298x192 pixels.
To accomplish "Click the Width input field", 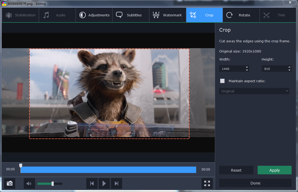I will click(x=231, y=69).
